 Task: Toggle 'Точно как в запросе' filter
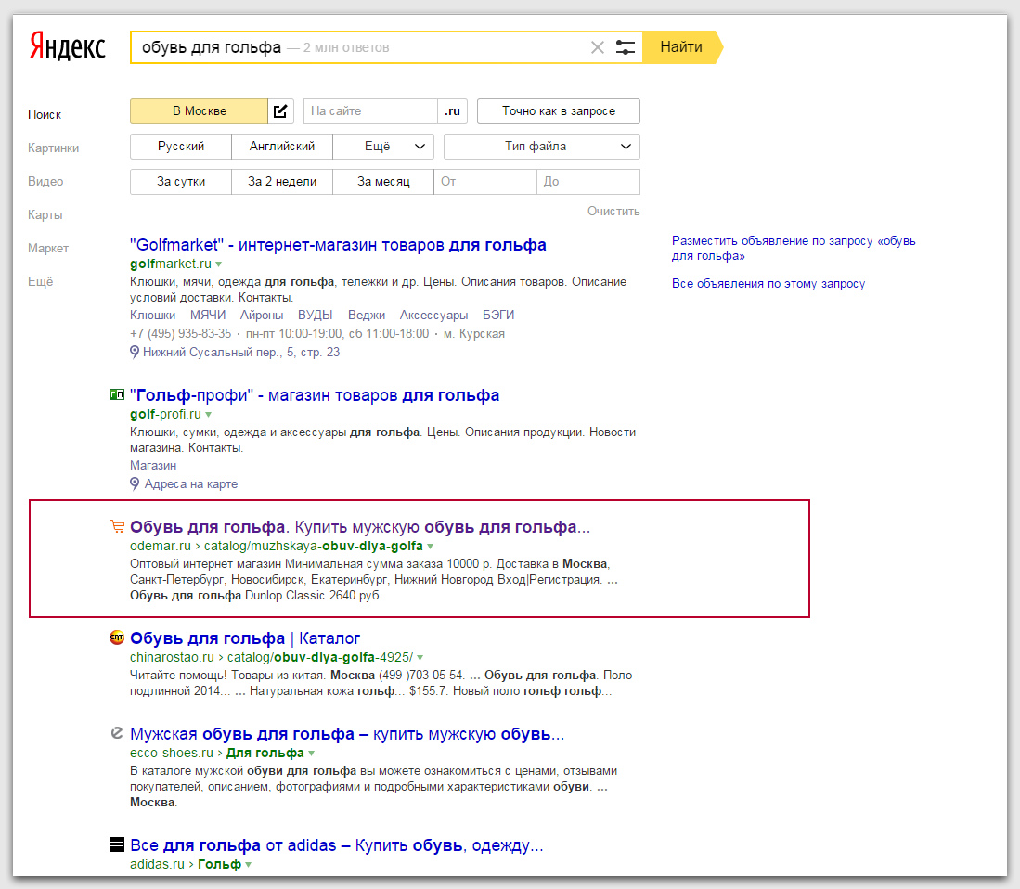[x=558, y=111]
